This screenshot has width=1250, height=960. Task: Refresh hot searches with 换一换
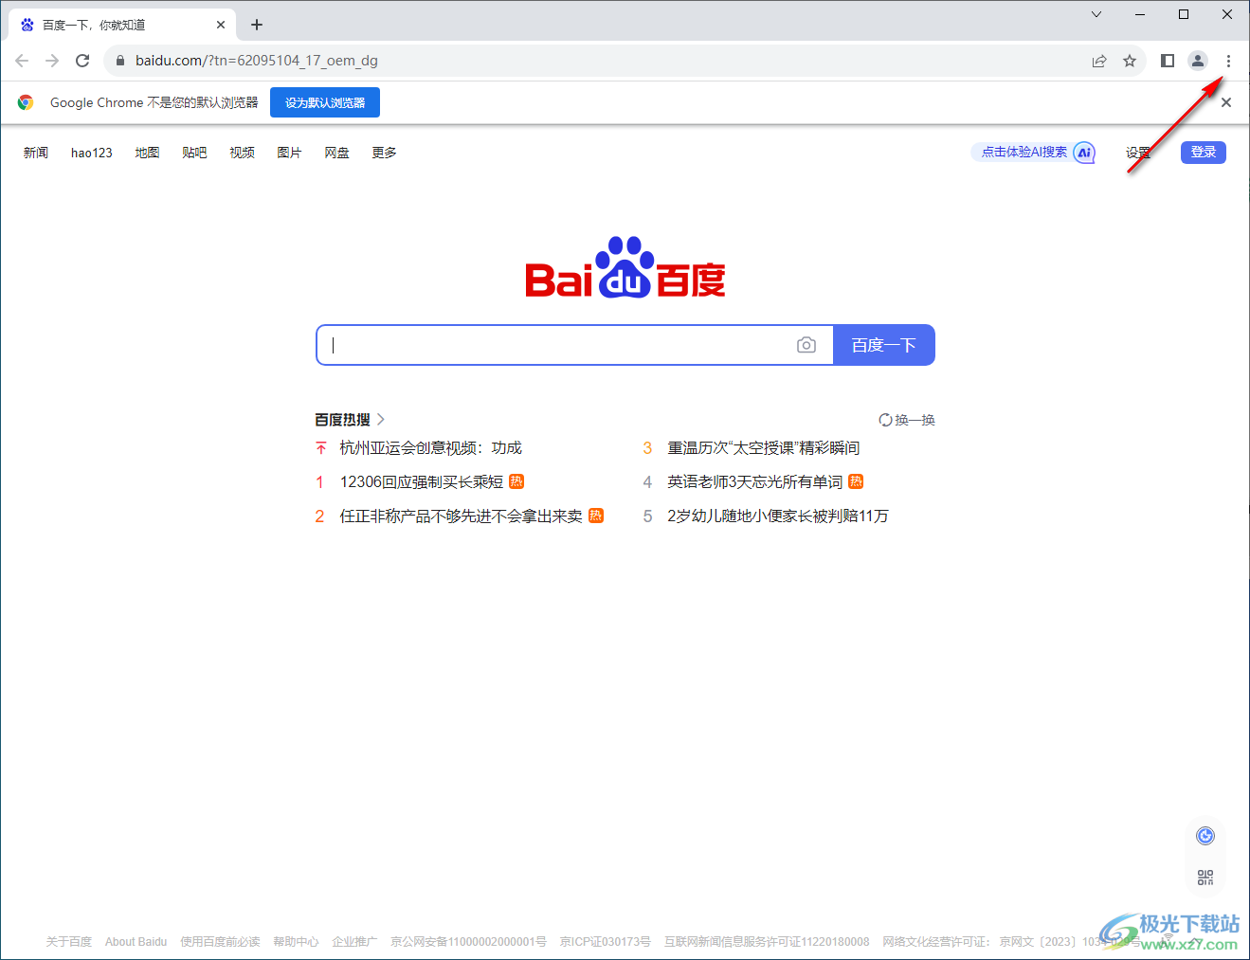pos(907,420)
